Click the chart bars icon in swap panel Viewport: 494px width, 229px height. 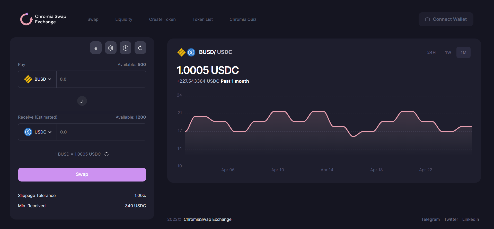point(96,48)
